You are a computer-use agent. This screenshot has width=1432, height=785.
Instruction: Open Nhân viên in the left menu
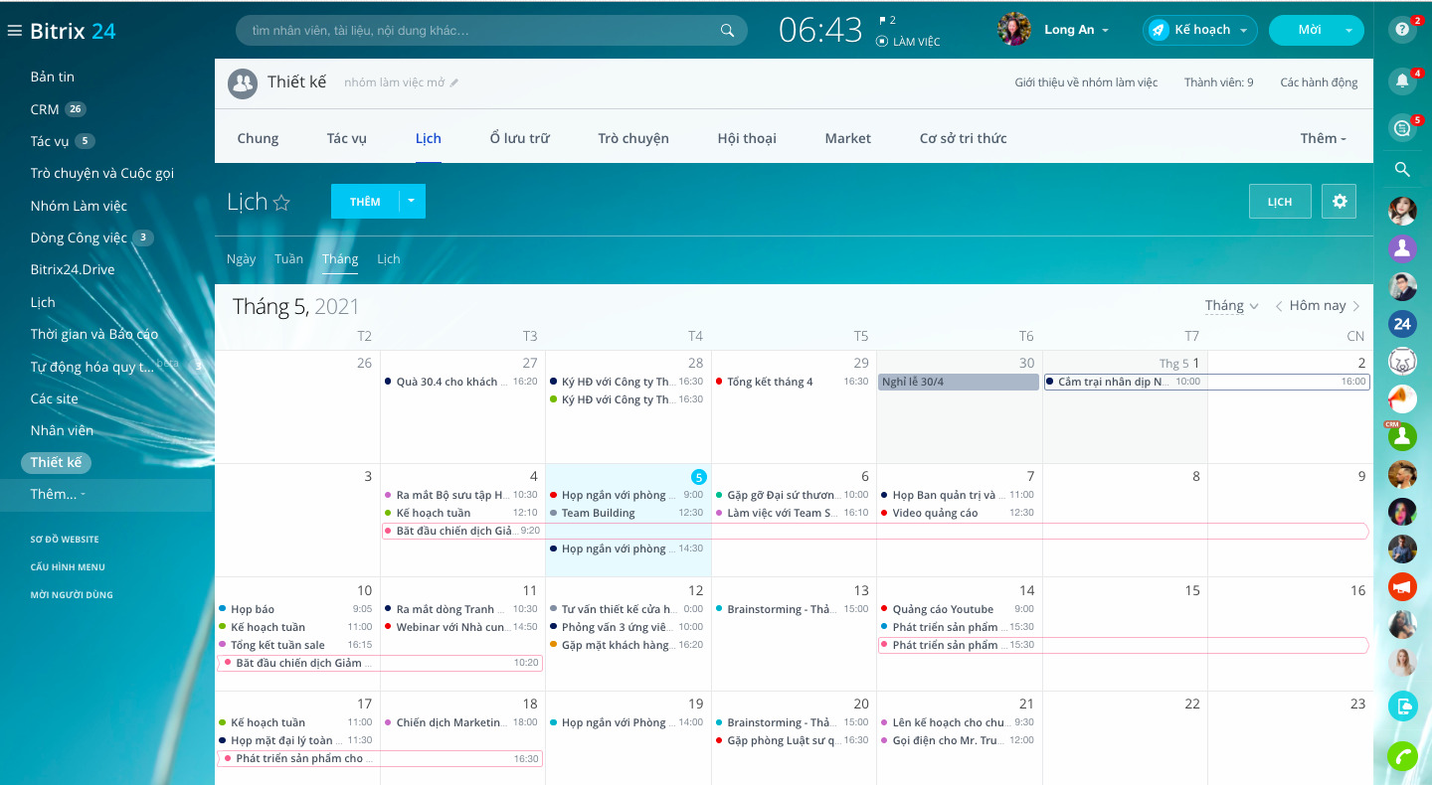pyautogui.click(x=62, y=430)
